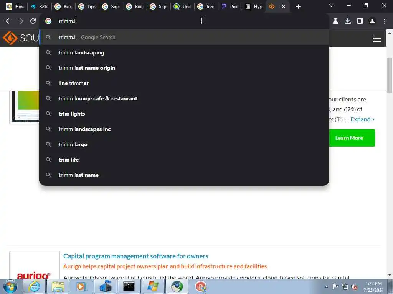Click the scrollbar up arrow
This screenshot has height=294, width=393.
(390, 33)
